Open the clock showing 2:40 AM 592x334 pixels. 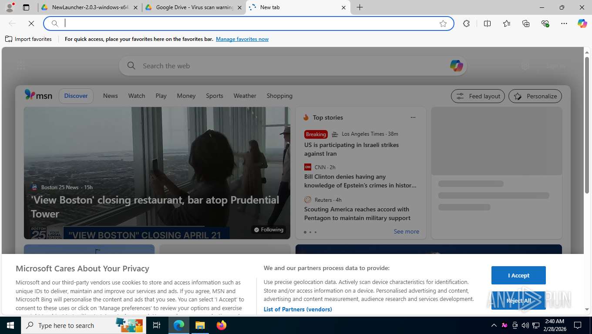tap(554, 325)
